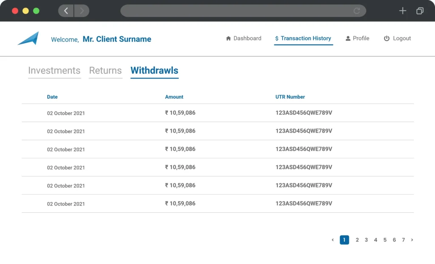435x264 pixels.
Task: Open the Logout link
Action: [x=397, y=39]
